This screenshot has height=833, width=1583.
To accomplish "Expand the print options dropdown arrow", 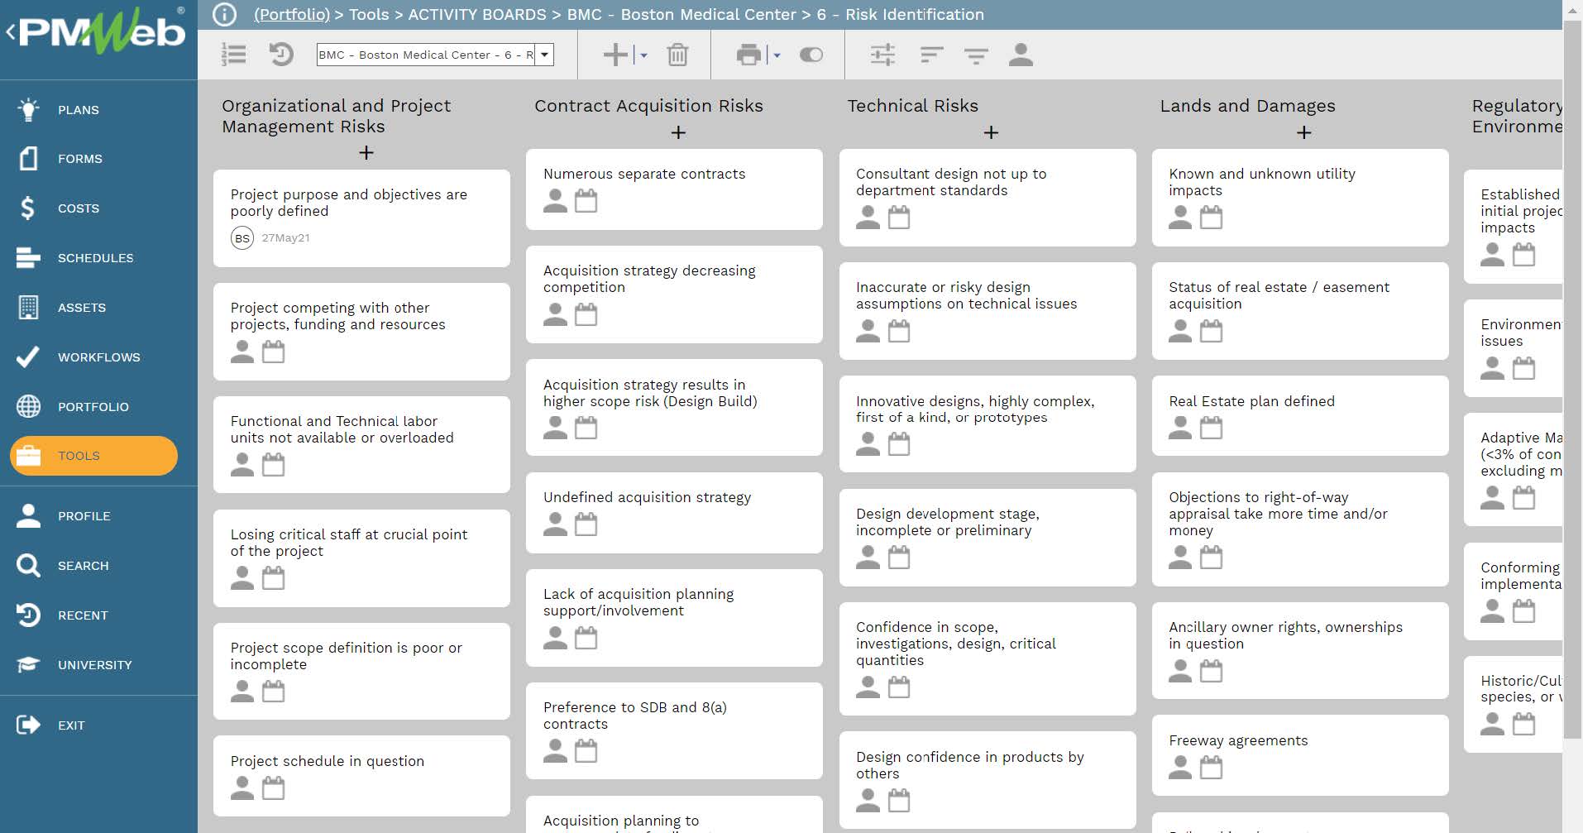I will pos(777,55).
